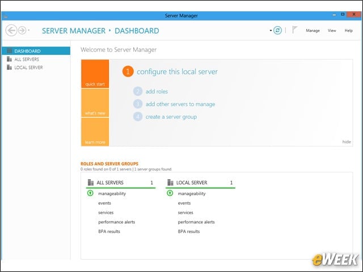Open the Help menu
The height and width of the screenshot is (272, 363).
coord(348,30)
